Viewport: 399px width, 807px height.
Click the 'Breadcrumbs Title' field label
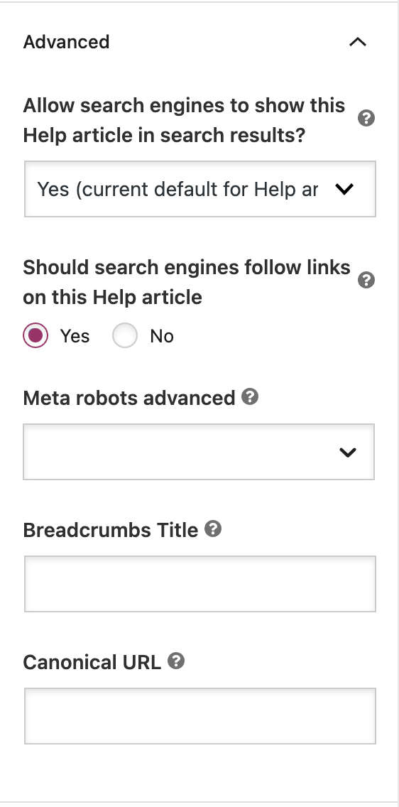click(111, 530)
